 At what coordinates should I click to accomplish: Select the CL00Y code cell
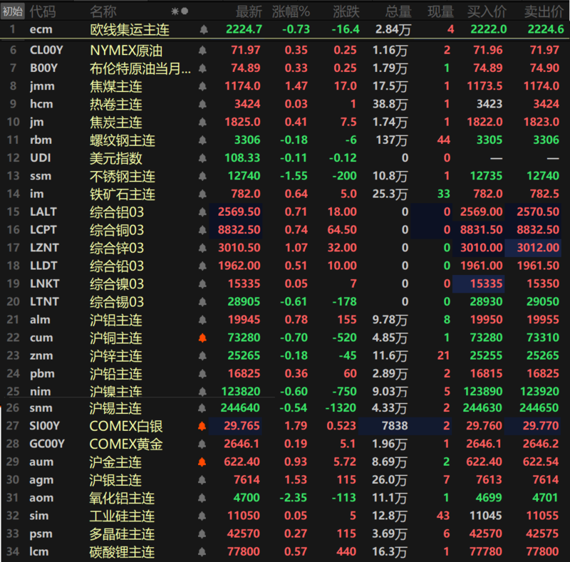coord(46,50)
